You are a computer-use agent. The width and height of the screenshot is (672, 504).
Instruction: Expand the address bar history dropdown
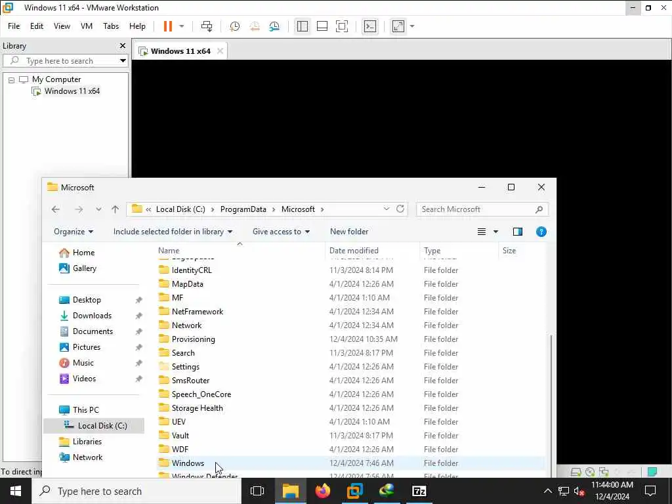pyautogui.click(x=386, y=209)
